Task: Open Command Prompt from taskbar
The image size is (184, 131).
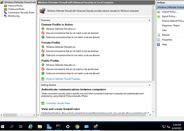Action: pyautogui.click(x=58, y=127)
